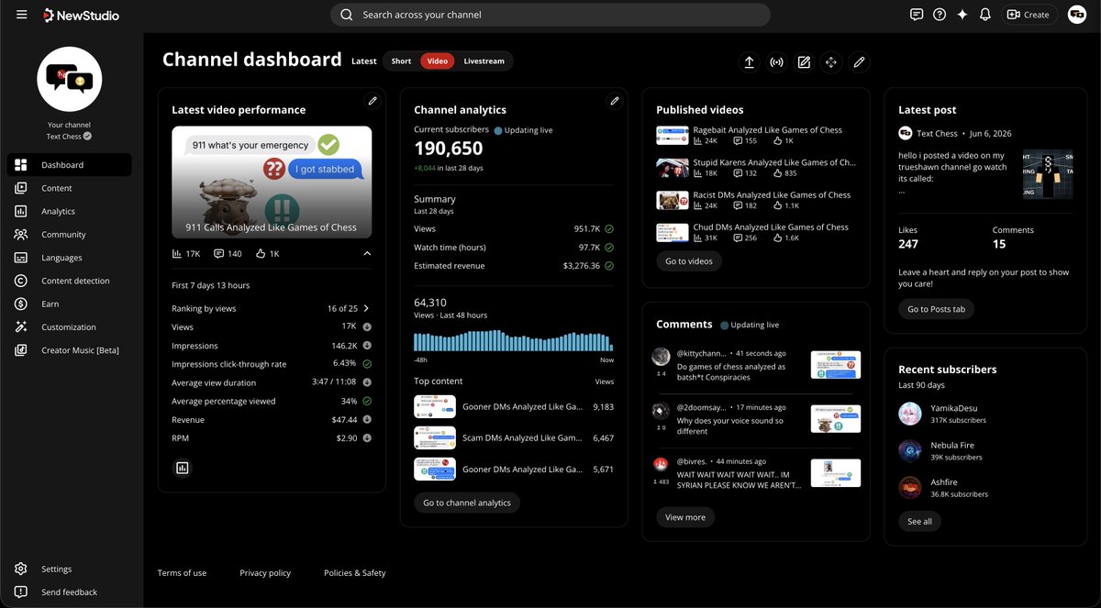Open the Terms of use link
Image resolution: width=1101 pixels, height=608 pixels.
(x=182, y=573)
